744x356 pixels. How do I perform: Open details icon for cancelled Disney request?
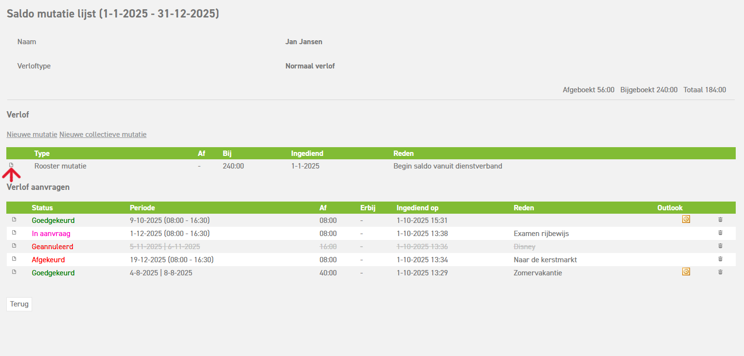pos(14,246)
